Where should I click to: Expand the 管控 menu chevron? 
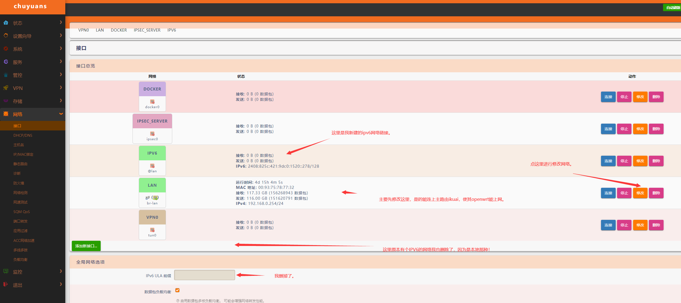point(61,74)
